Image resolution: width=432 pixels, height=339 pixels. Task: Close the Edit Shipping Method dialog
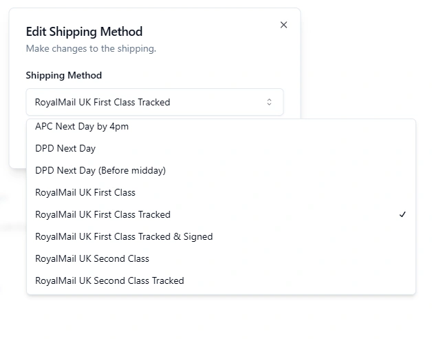[283, 25]
